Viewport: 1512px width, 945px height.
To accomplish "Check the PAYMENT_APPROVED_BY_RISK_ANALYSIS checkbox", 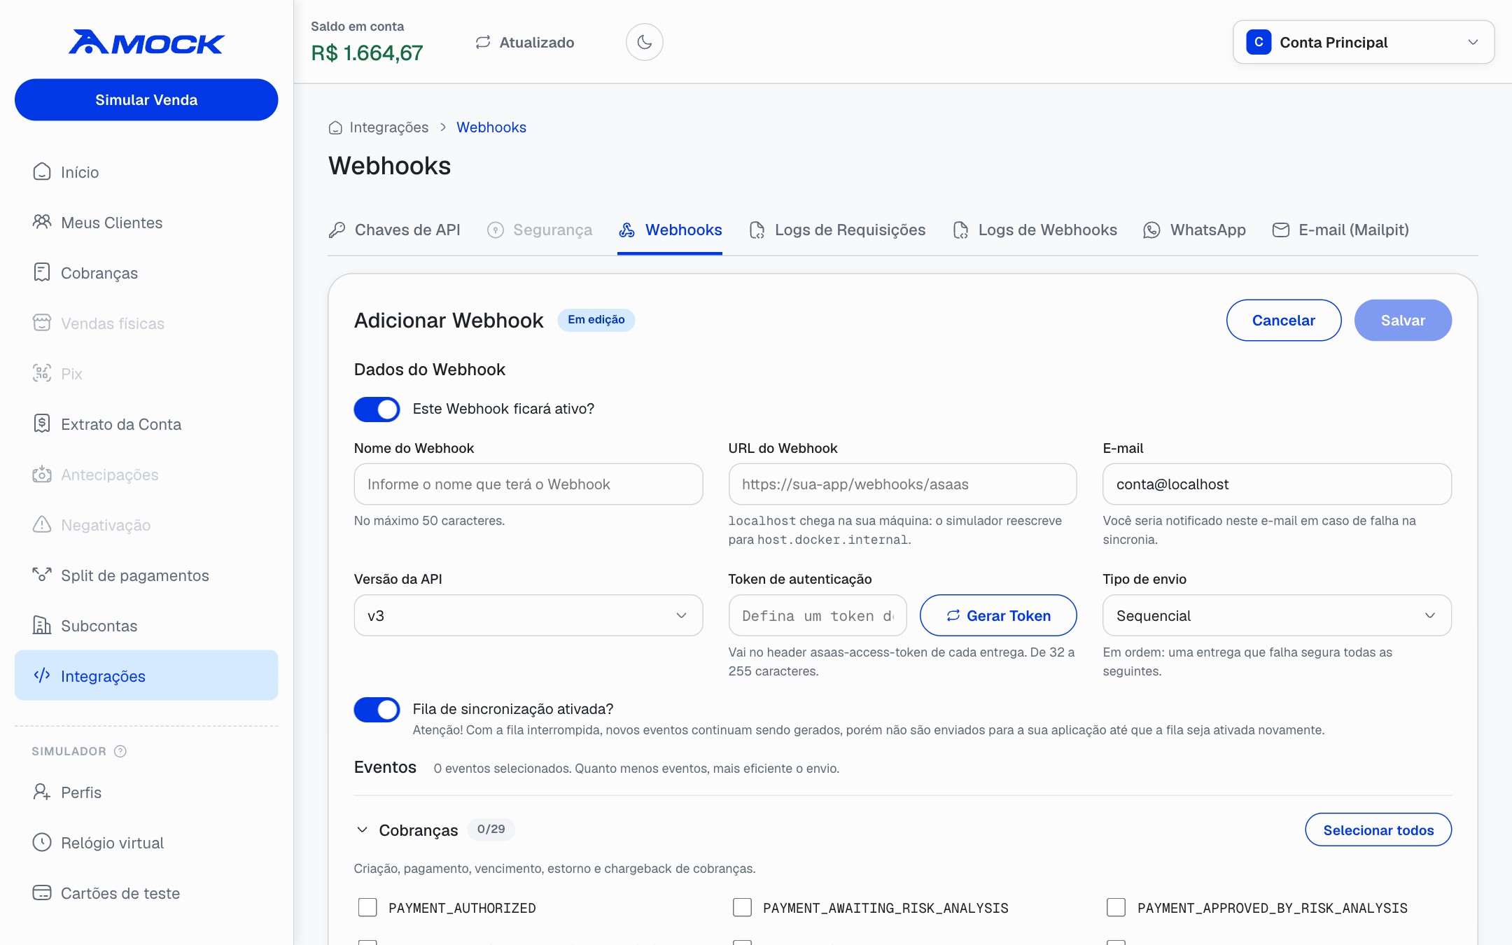I will point(1116,908).
